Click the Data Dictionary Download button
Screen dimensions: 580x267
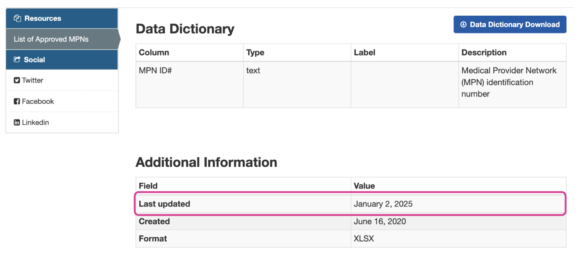point(510,25)
